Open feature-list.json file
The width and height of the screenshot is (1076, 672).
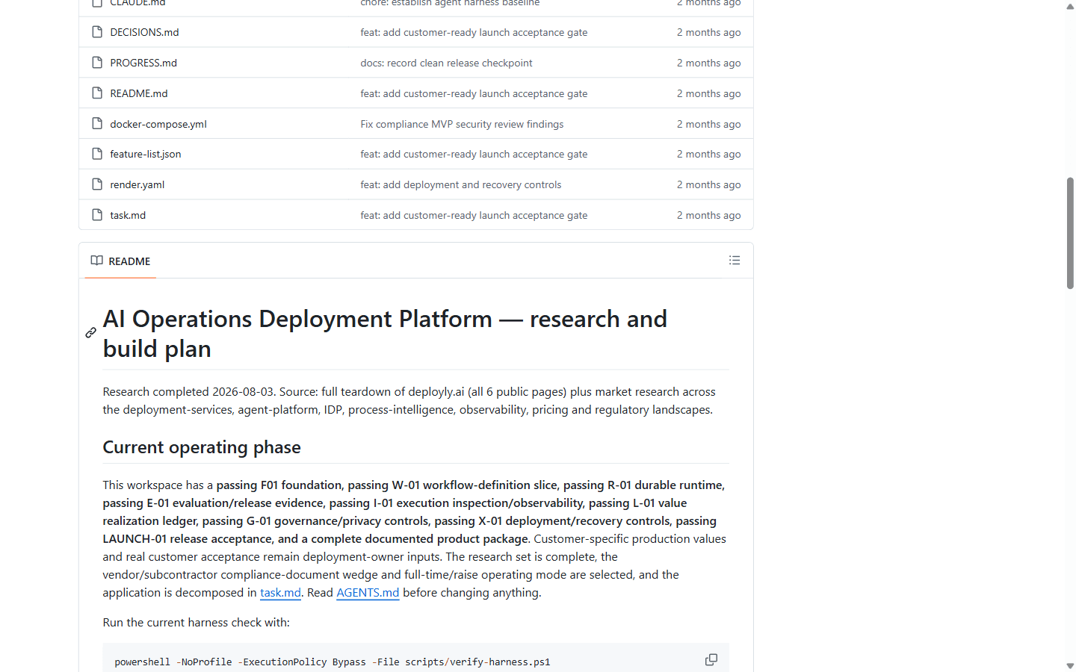[x=146, y=154]
